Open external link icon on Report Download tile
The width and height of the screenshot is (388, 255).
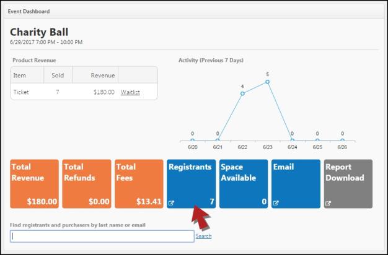(x=328, y=204)
